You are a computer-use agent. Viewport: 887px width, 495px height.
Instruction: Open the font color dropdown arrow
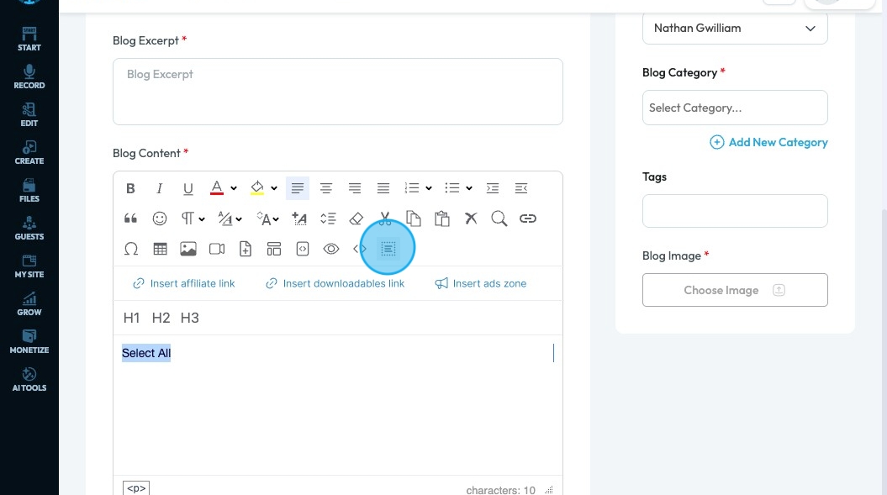click(234, 188)
